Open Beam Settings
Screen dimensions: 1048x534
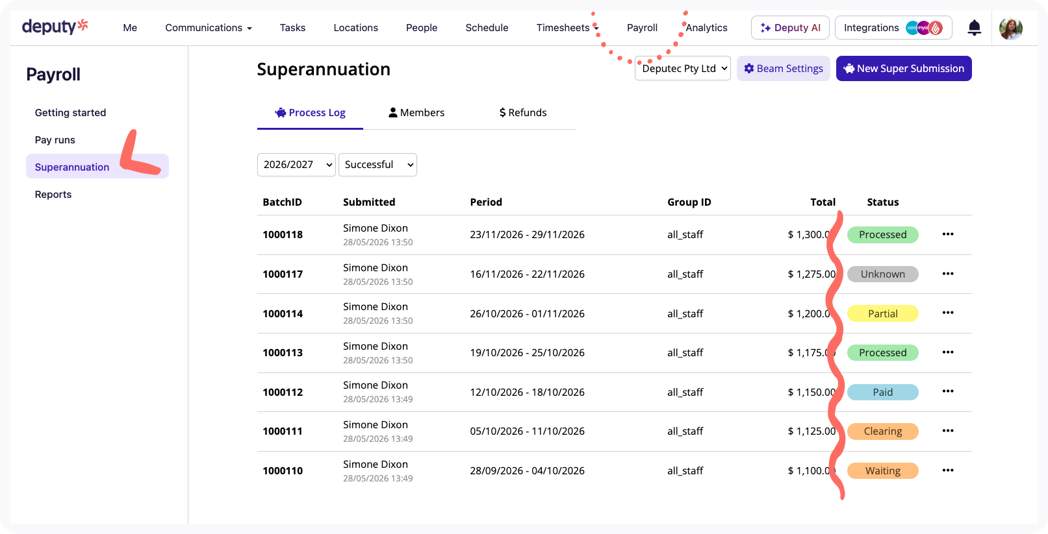783,69
